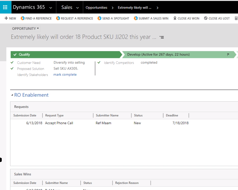Sort Sales Wins by Status column
Viewport: 238px width, 190px height.
tap(88, 183)
